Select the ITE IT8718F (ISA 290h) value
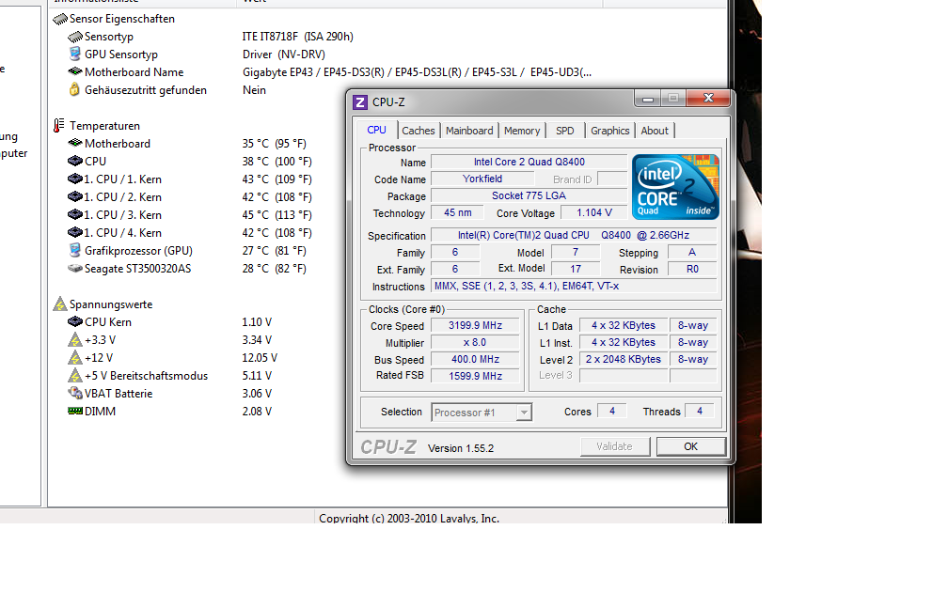 (298, 37)
